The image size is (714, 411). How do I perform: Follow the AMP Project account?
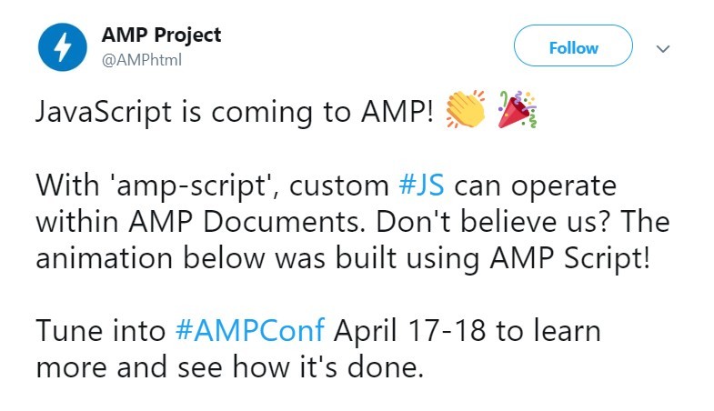coord(573,47)
